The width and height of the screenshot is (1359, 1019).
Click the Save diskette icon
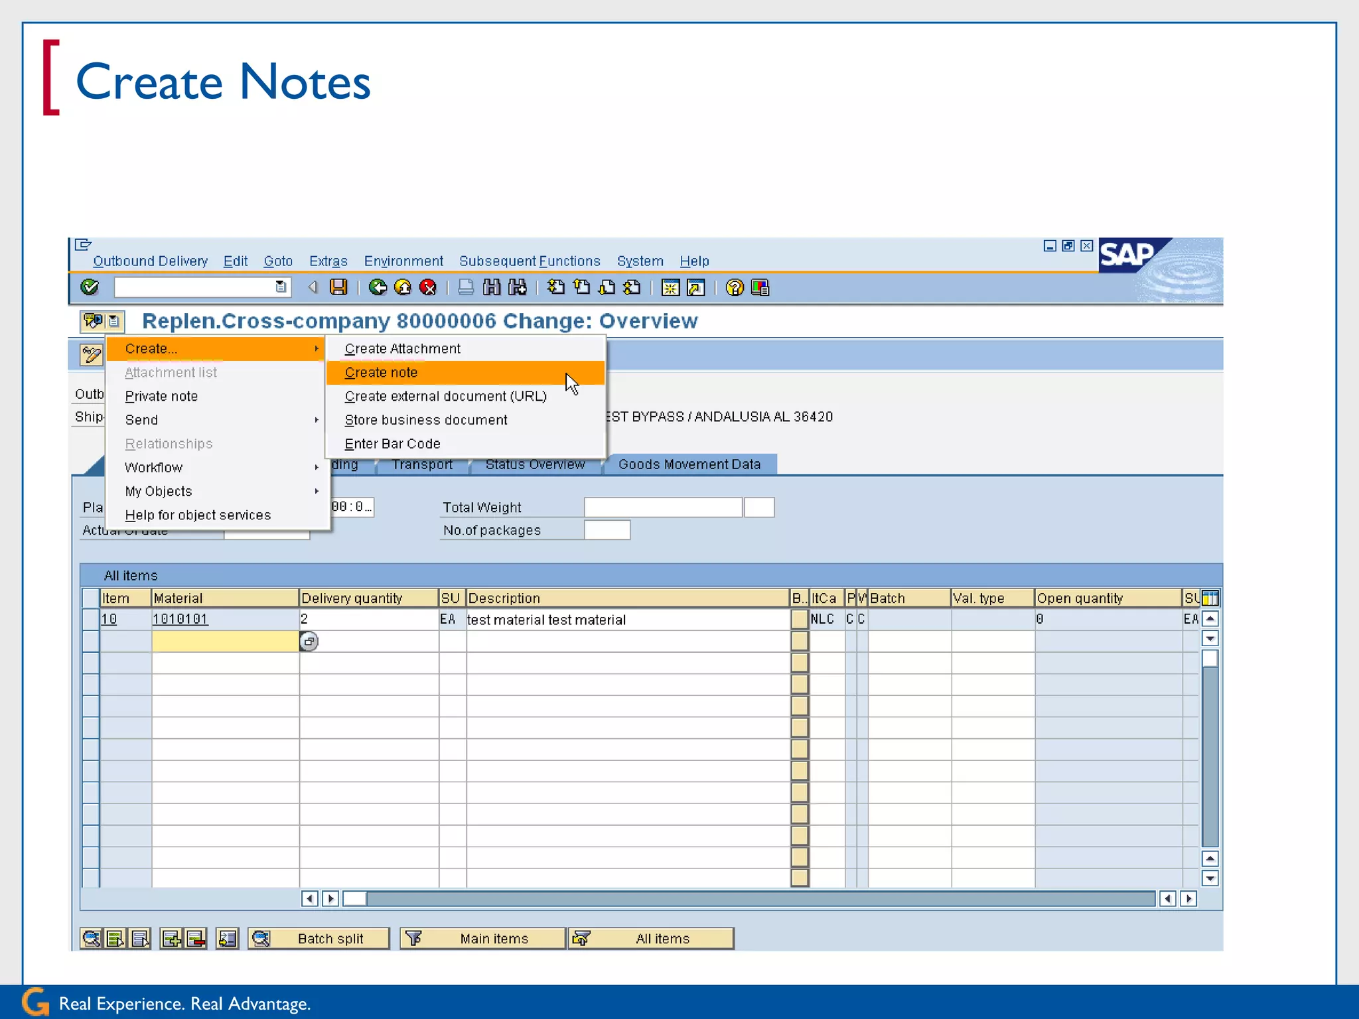[338, 287]
